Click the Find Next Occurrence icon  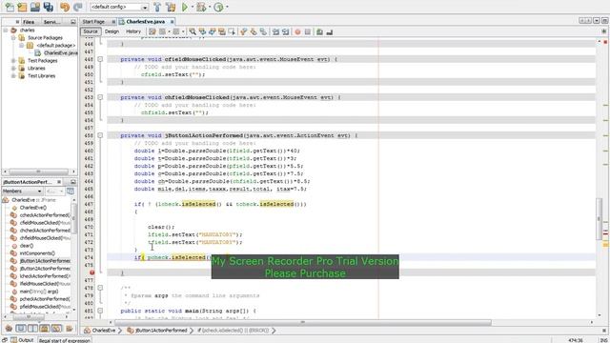(x=213, y=31)
